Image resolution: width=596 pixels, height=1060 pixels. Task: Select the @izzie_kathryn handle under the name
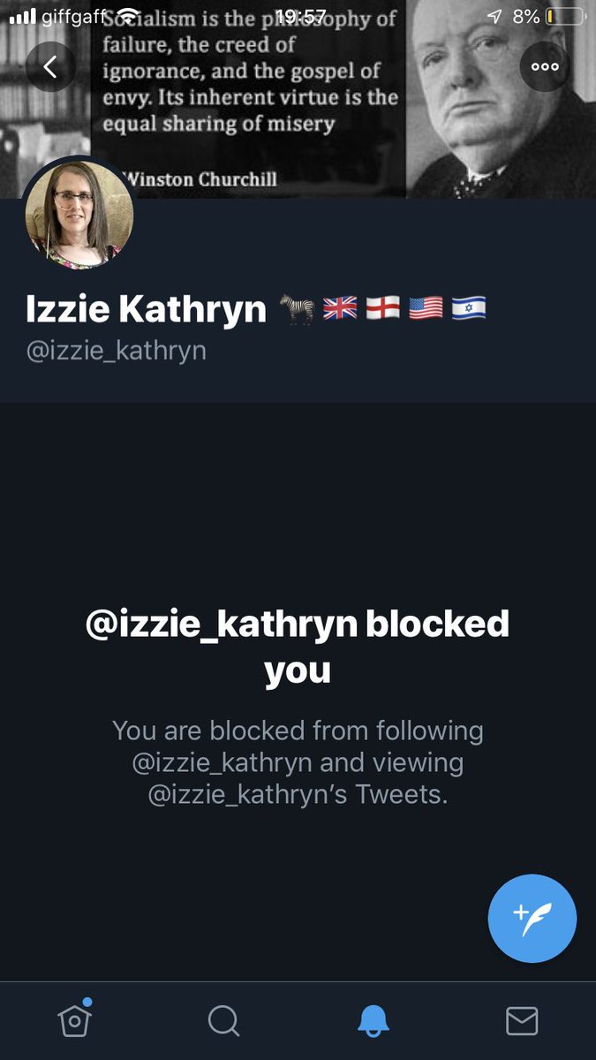(117, 351)
